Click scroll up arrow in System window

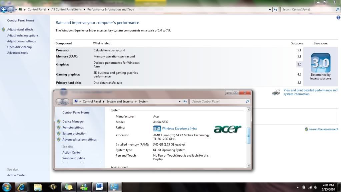(249, 109)
